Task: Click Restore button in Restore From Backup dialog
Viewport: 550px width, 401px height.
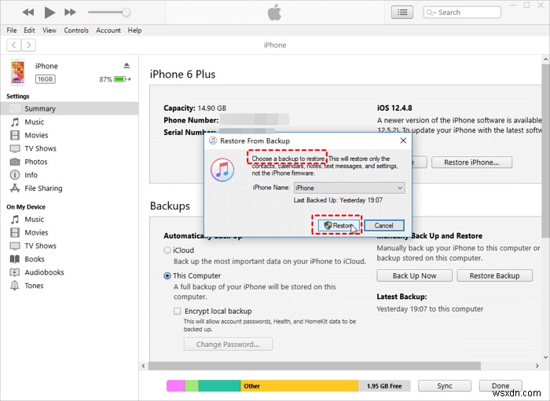Action: coord(339,225)
